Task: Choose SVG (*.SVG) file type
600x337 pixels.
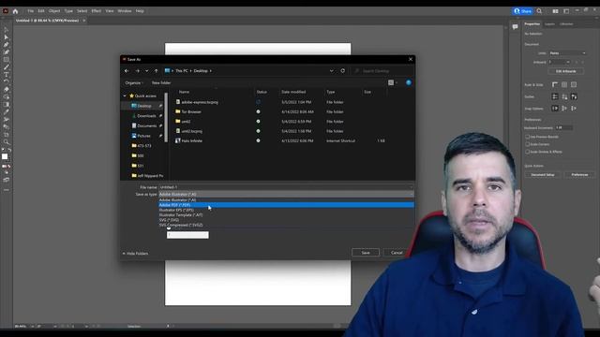Action: click(x=286, y=220)
